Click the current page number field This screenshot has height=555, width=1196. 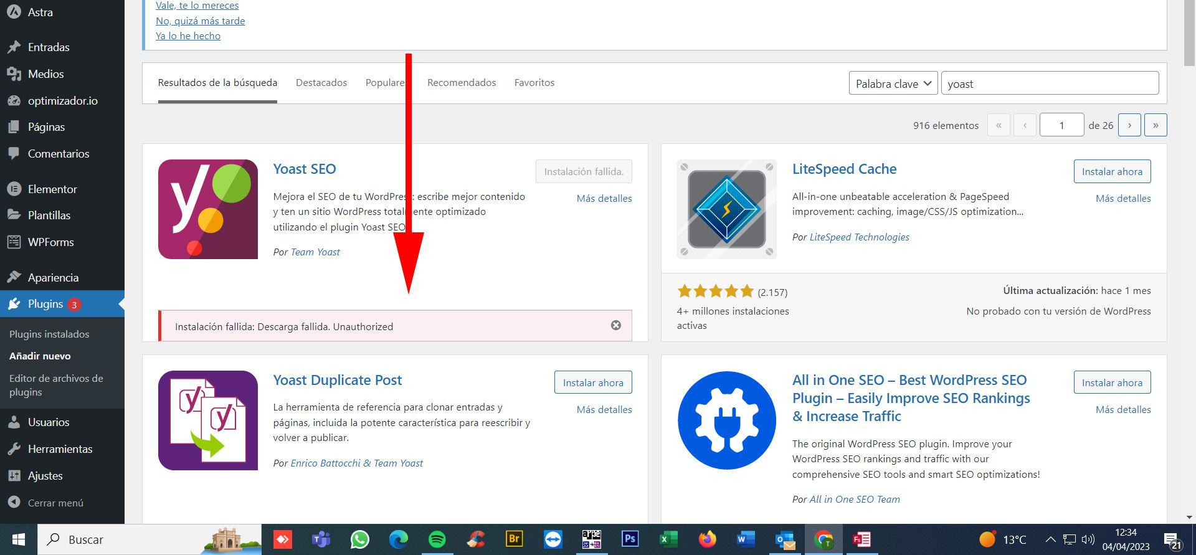click(x=1062, y=125)
